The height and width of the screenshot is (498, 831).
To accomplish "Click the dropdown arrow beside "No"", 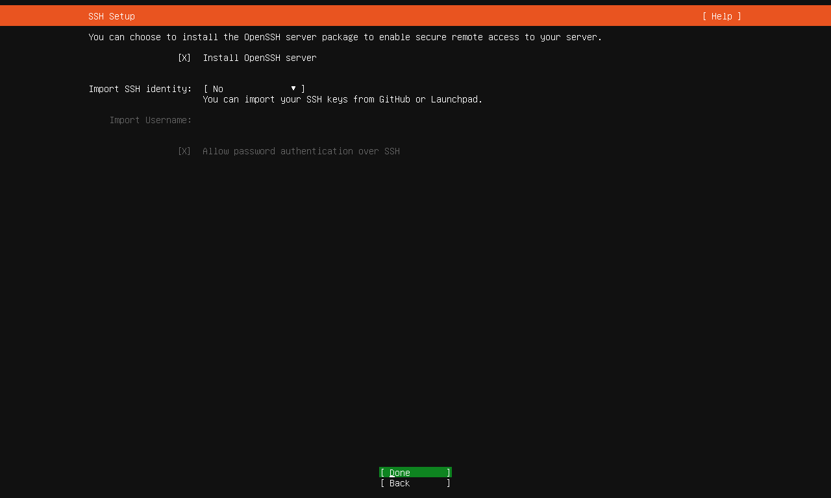I will pyautogui.click(x=293, y=88).
